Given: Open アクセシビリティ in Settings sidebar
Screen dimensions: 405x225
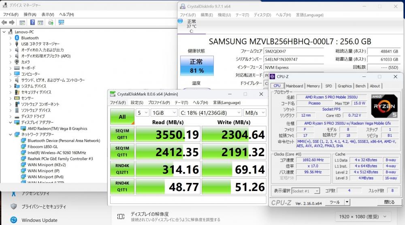Looking at the screenshot, I should pos(35,193).
